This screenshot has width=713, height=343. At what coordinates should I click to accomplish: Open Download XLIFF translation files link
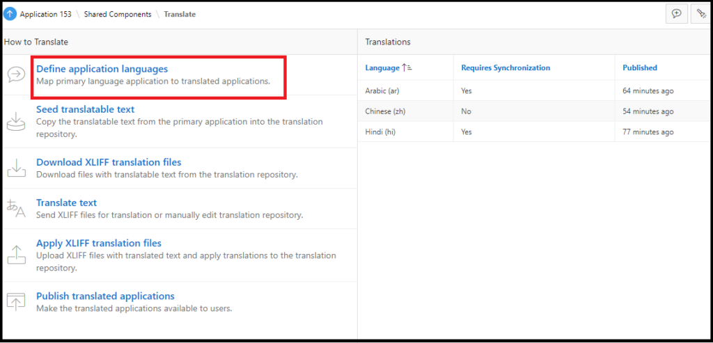tap(109, 162)
